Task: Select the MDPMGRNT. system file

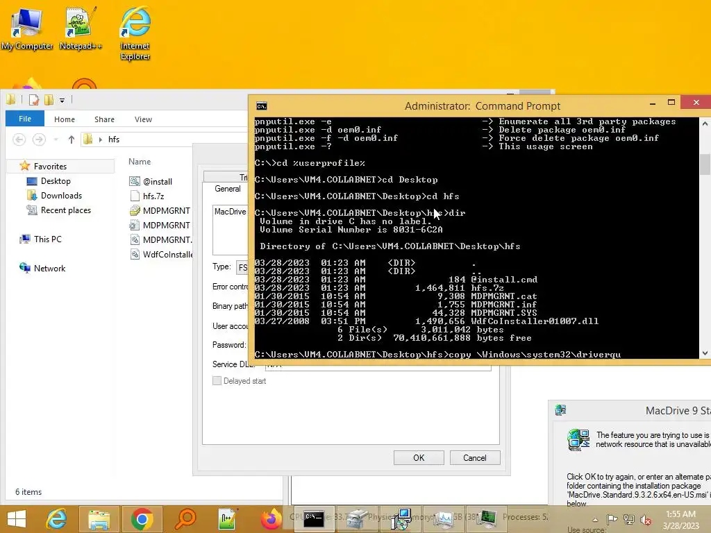Action: 167,239
